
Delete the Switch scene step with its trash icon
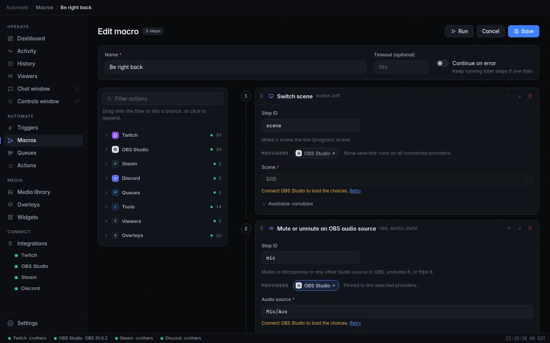530,96
